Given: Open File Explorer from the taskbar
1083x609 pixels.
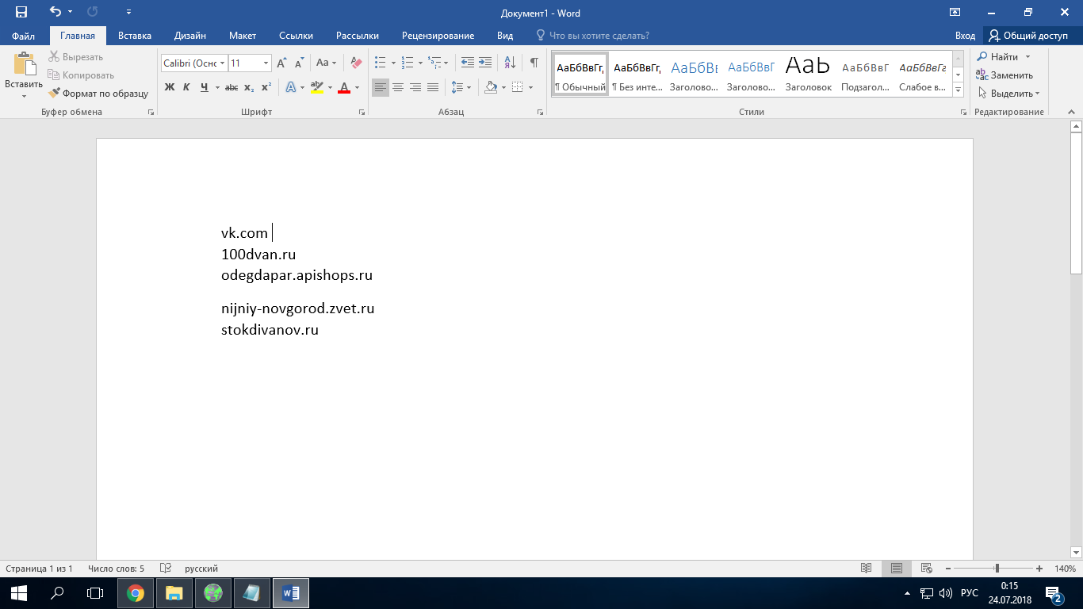Looking at the screenshot, I should coord(174,593).
